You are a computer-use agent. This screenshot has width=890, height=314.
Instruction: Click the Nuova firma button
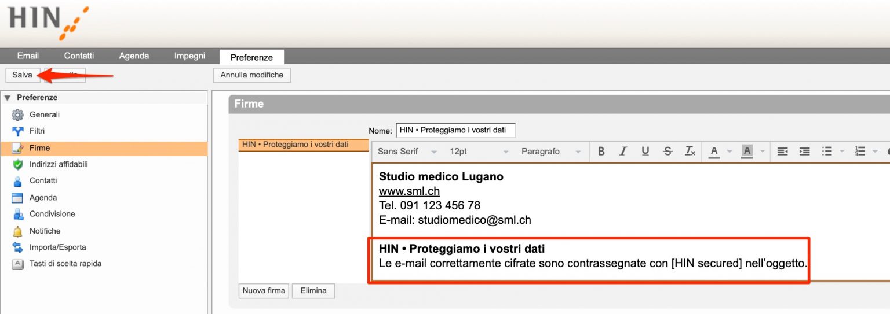(264, 291)
